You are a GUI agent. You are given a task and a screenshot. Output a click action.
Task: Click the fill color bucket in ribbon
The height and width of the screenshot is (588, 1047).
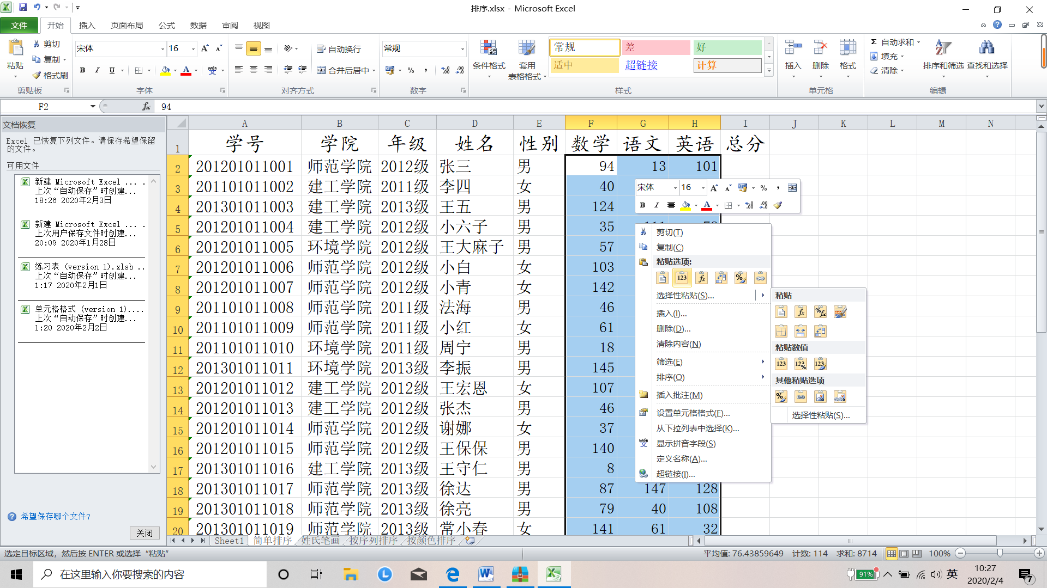click(165, 70)
